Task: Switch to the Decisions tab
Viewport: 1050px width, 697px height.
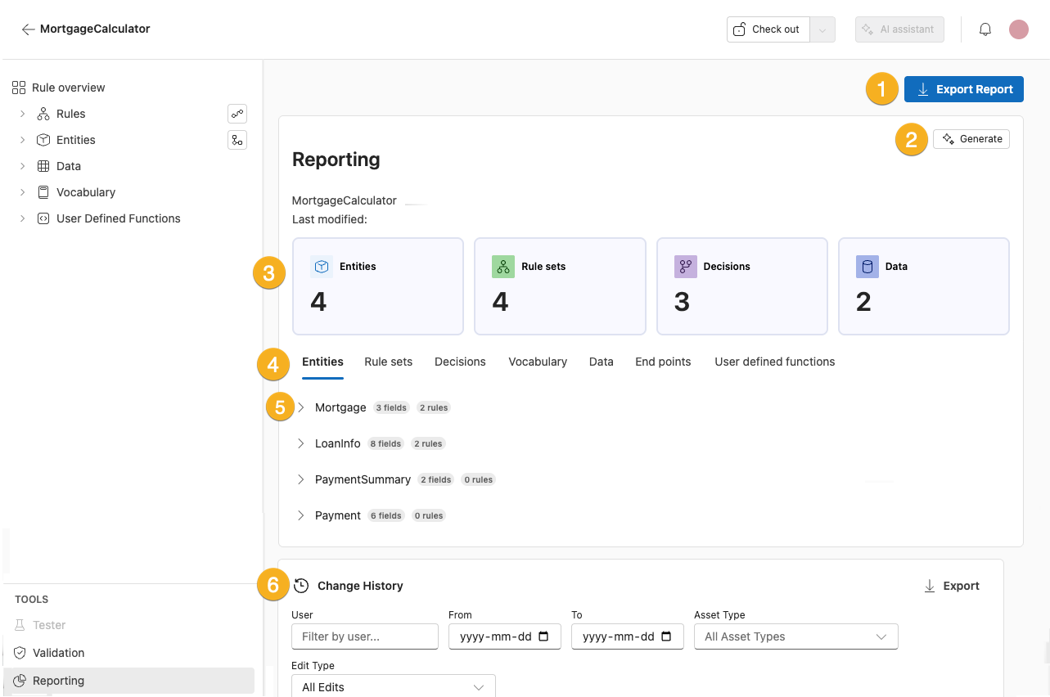Action: [x=460, y=362]
